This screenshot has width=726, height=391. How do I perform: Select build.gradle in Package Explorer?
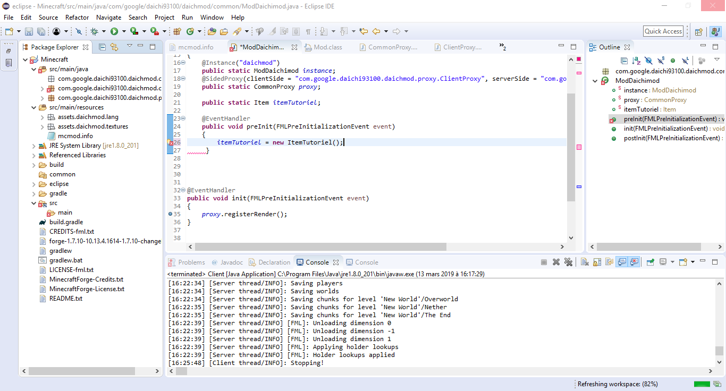coord(66,222)
